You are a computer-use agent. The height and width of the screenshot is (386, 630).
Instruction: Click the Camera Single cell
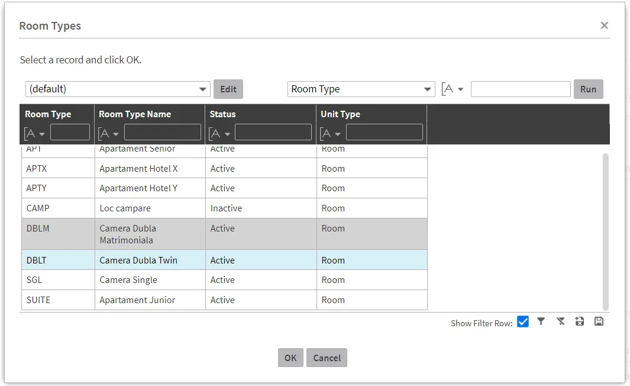[150, 280]
